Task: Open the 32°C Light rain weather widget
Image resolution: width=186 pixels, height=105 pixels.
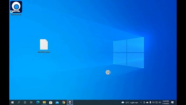Action: [x=130, y=102]
